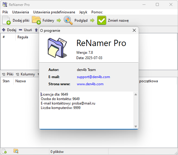Open the Ustawienia menu
This screenshot has width=178, height=155.
pos(20,12)
